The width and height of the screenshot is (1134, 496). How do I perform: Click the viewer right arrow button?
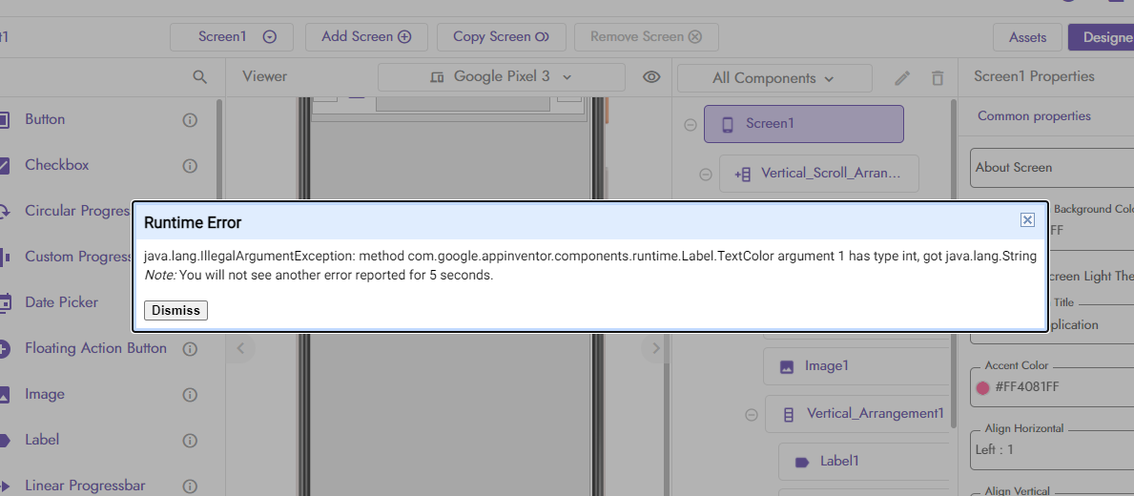pos(655,348)
